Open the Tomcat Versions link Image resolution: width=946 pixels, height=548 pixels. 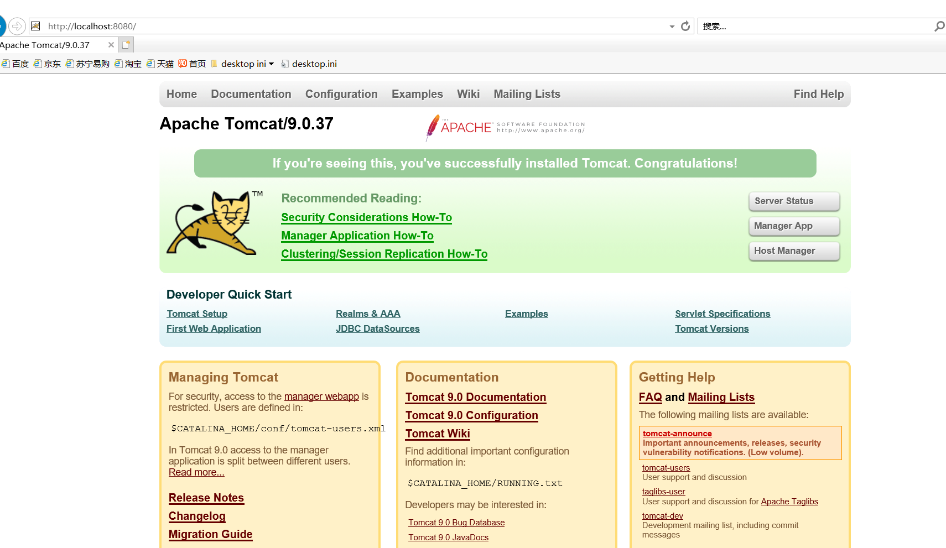[x=712, y=328]
